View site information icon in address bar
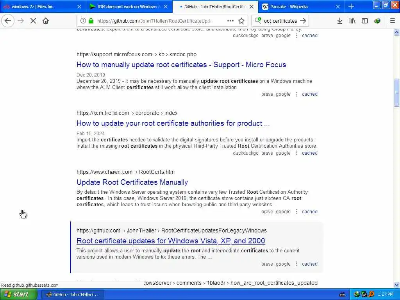 [83, 21]
